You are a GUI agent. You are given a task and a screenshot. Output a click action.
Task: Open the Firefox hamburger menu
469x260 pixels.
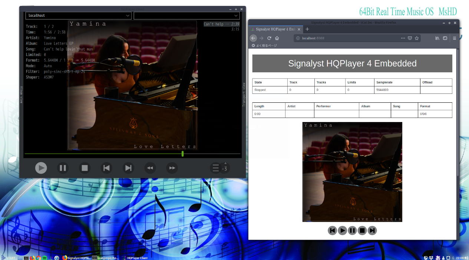pos(455,38)
